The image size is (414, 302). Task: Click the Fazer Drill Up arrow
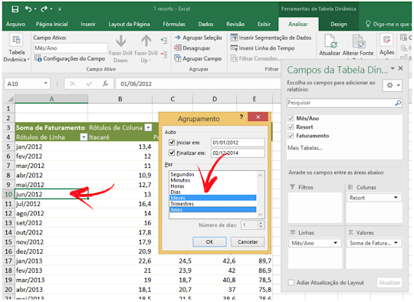click(146, 49)
